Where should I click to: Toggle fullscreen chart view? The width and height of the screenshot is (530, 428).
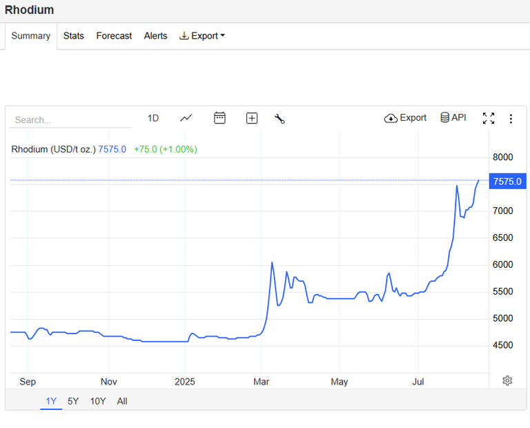489,118
